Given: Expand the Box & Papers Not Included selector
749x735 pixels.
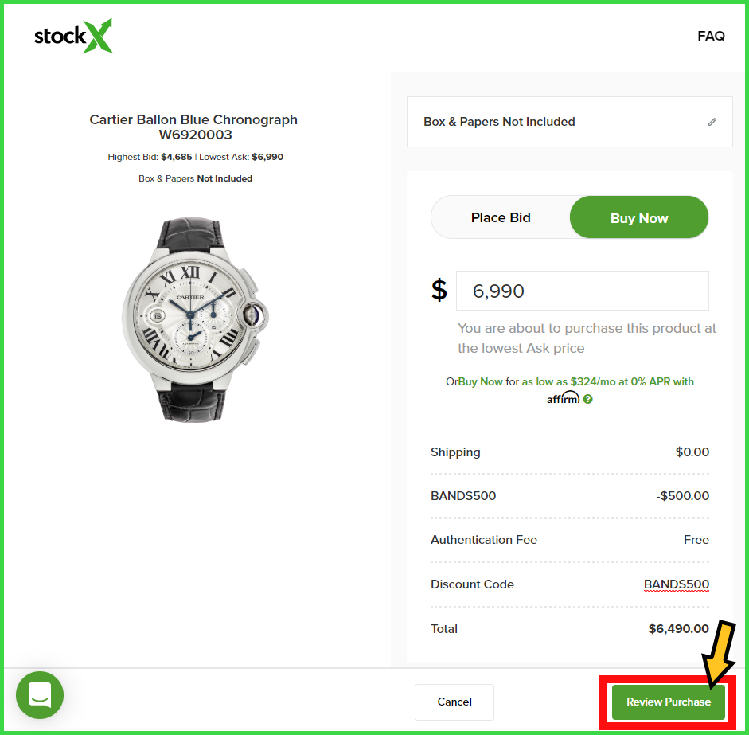Looking at the screenshot, I should [569, 122].
